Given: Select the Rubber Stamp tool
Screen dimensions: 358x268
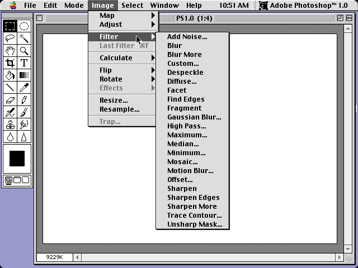Looking at the screenshot, I should (10, 125).
